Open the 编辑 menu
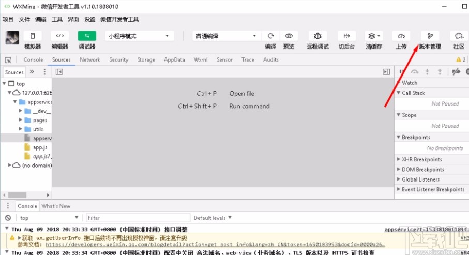469x255 pixels. pos(41,20)
